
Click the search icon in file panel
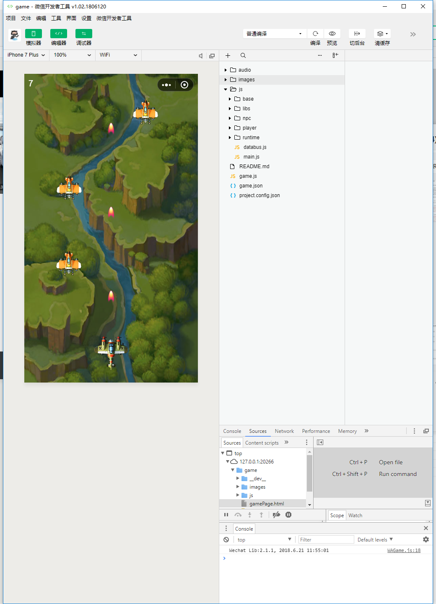(x=243, y=56)
